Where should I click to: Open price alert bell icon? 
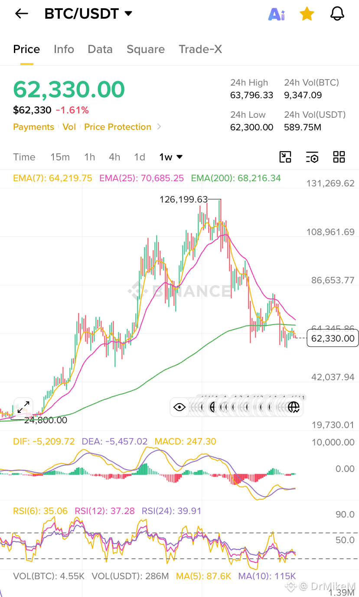coord(337,14)
